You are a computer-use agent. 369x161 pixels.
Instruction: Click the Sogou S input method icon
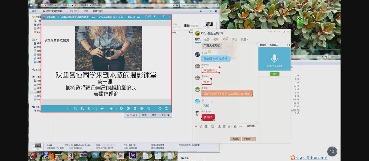point(293,158)
